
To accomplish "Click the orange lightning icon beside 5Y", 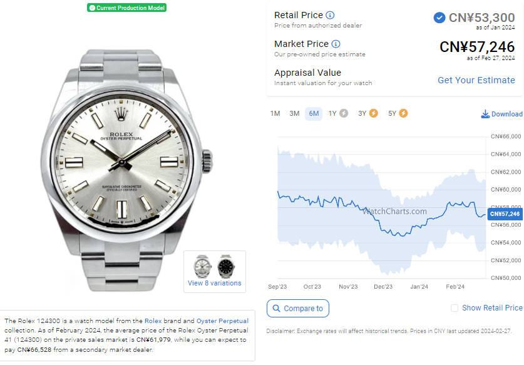I will (403, 113).
